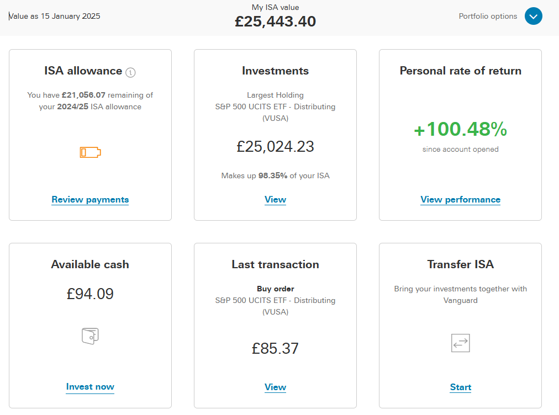The width and height of the screenshot is (559, 415).
Task: Click Start to transfer ISA
Action: (460, 387)
